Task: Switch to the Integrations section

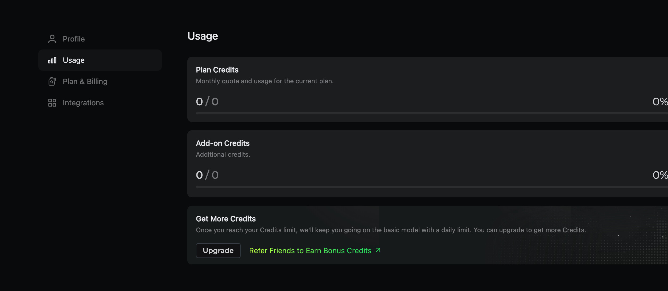Action: coord(83,103)
